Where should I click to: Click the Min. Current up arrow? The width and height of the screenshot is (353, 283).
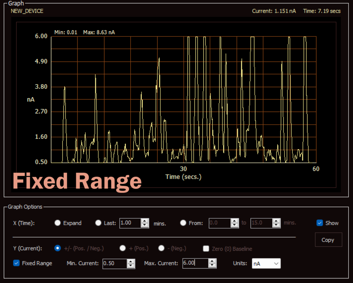pos(130,262)
